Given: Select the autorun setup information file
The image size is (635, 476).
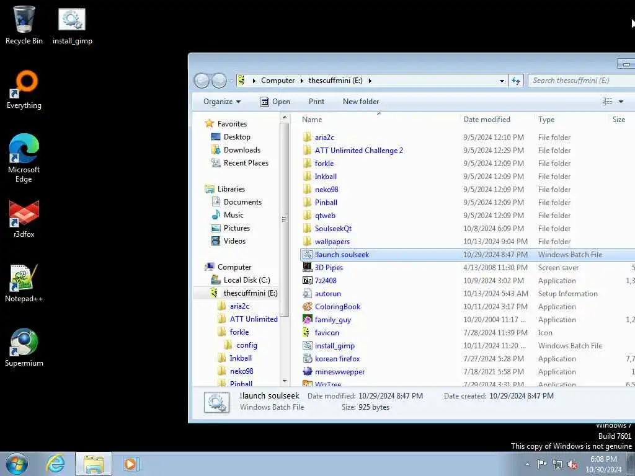Looking at the screenshot, I should click(327, 294).
